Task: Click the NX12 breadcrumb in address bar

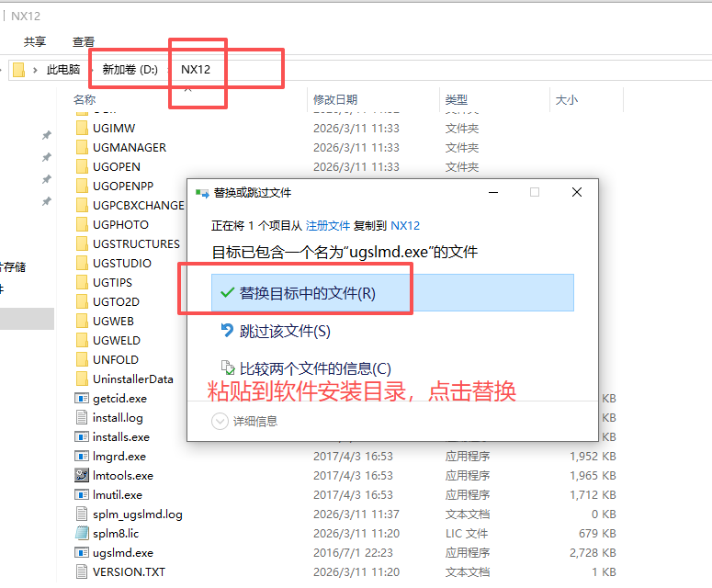Action: (x=196, y=70)
